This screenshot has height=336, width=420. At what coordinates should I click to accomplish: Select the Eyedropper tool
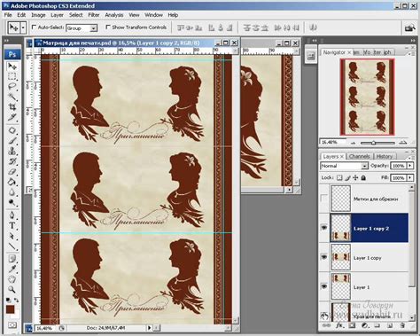coord(12,269)
